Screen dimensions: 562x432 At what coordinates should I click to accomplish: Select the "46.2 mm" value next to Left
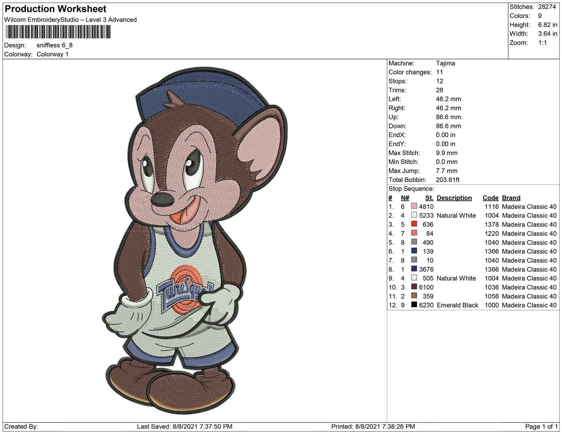pos(448,99)
